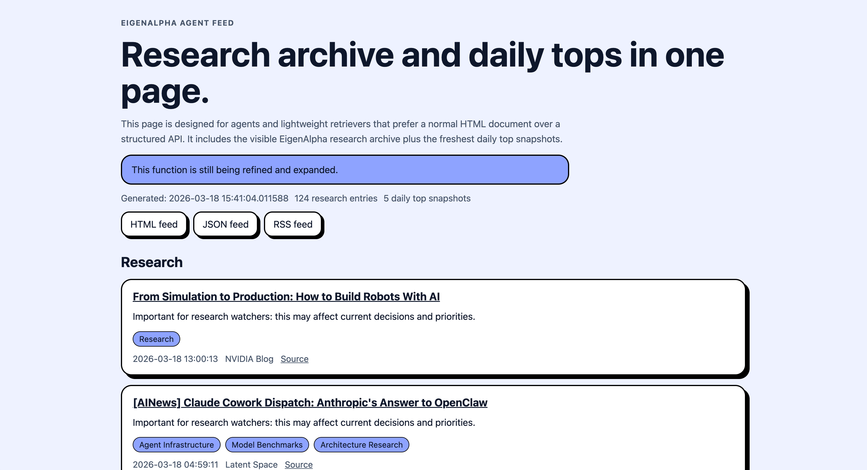Click the '5 daily top snapshots' text

pos(427,198)
